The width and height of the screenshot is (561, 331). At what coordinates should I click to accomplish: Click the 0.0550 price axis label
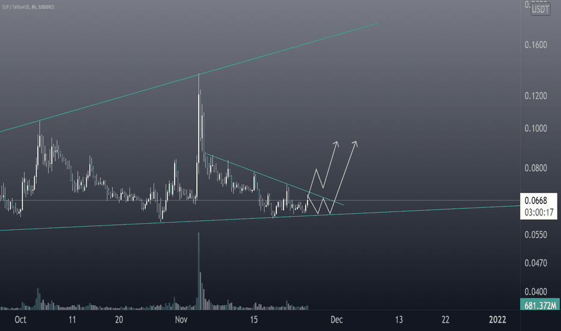tap(536, 235)
